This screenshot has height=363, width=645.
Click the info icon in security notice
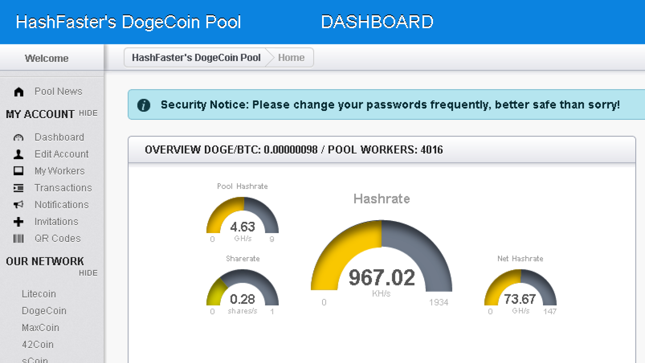144,105
